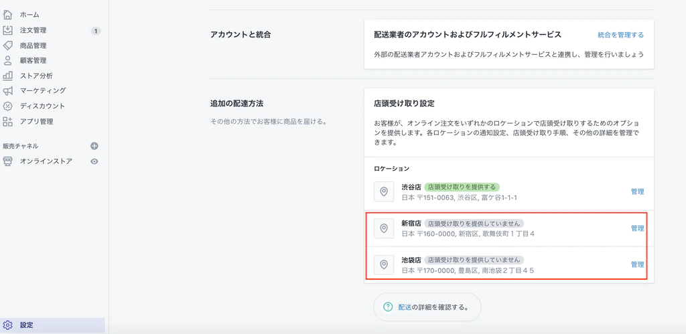686x334 pixels.
Task: Add a sales channel with plus icon
Action: tap(94, 146)
